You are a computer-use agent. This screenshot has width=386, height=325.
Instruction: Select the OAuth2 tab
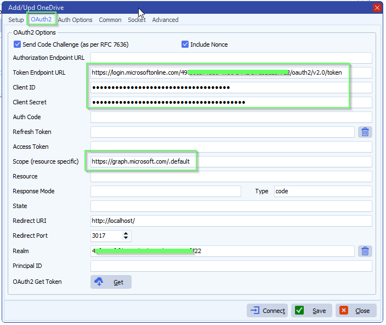[x=41, y=19]
